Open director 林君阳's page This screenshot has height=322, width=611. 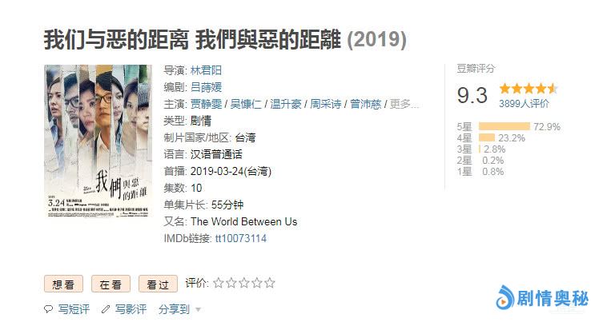[x=207, y=70]
